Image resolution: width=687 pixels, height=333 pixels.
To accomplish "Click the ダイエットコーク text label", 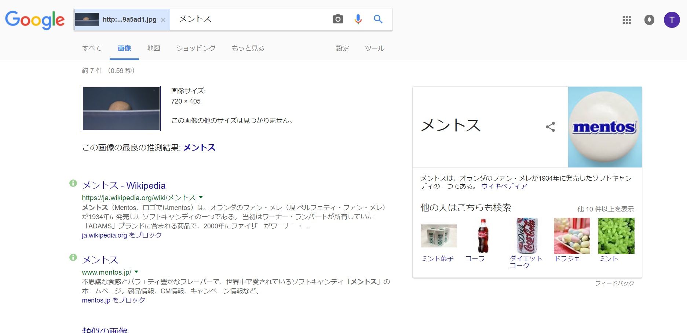I will point(526,262).
